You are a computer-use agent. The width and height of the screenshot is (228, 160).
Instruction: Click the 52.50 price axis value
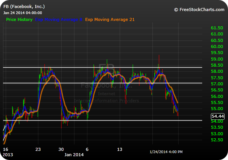pos(217,140)
